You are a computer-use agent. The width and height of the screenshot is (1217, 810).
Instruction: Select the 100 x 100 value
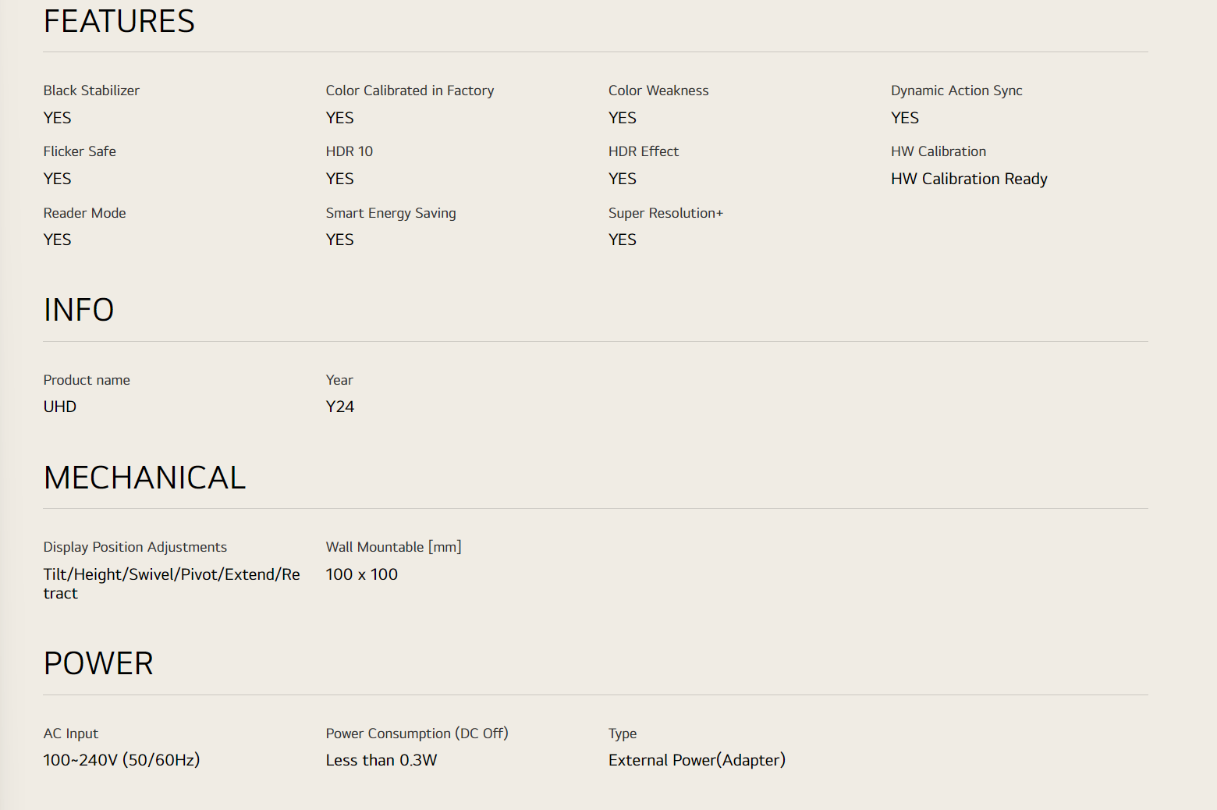point(362,574)
